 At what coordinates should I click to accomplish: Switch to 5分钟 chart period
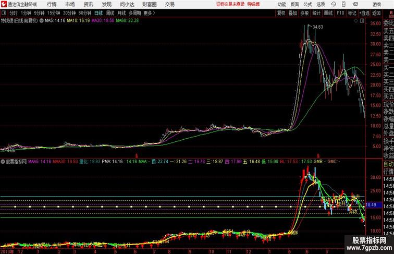[39, 13]
